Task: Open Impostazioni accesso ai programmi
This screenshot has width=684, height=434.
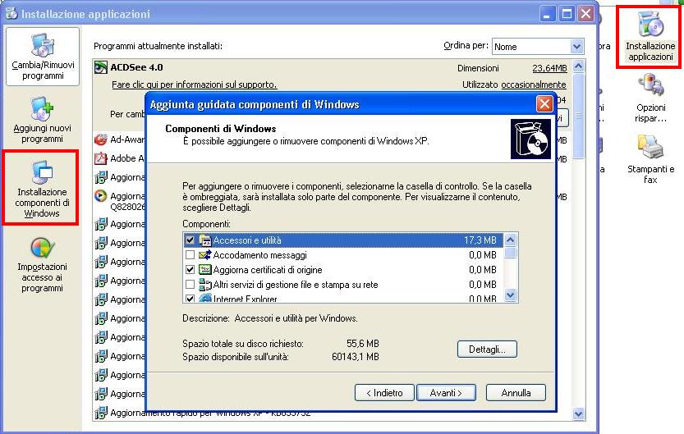Action: pyautogui.click(x=43, y=265)
